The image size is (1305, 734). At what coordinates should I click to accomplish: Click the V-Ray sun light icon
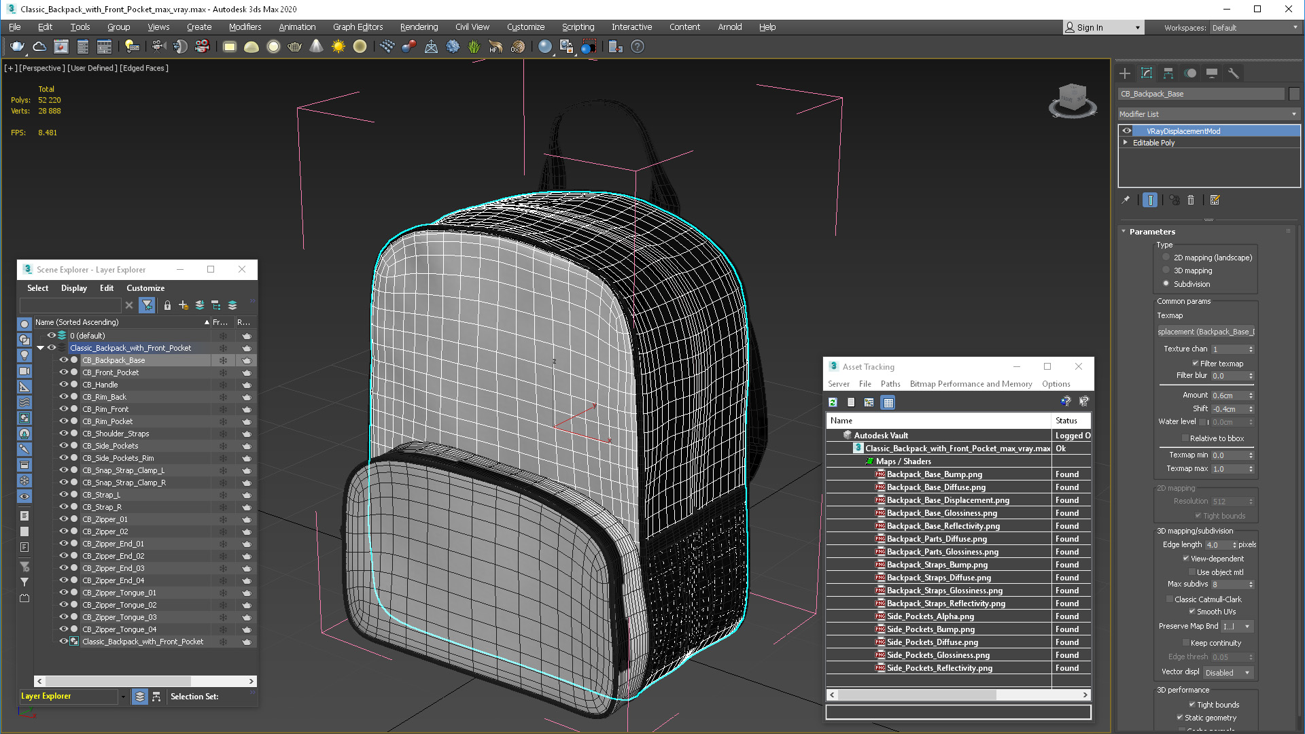click(x=338, y=47)
